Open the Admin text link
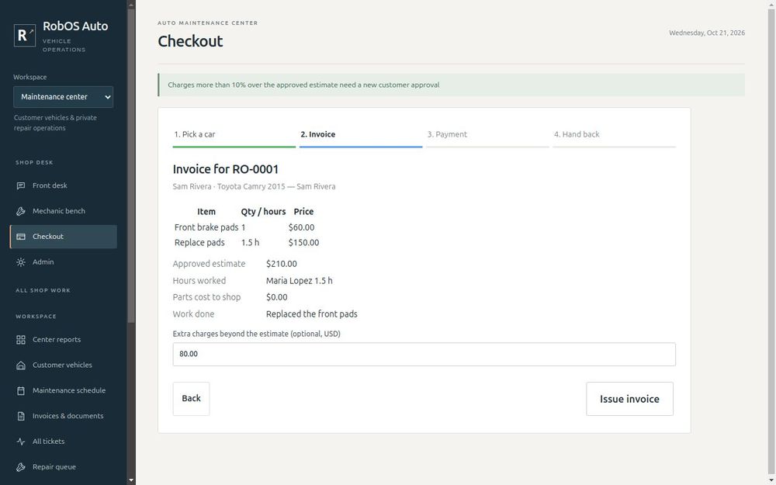Viewport: 776px width, 485px height. point(43,262)
